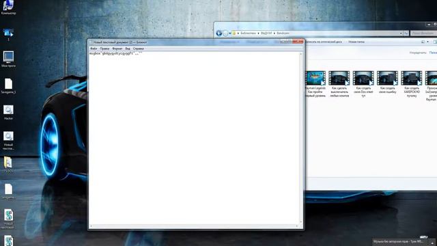
Task: Refresh the Explorer folder view
Action: [x=406, y=33]
